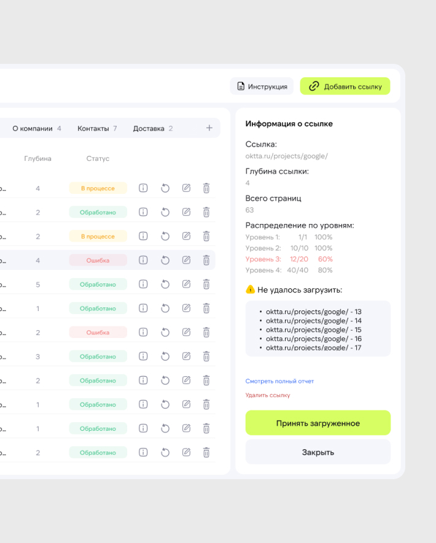The image size is (436, 543).
Task: Click edit icon in highlighted Ошибка row
Action: [186, 260]
